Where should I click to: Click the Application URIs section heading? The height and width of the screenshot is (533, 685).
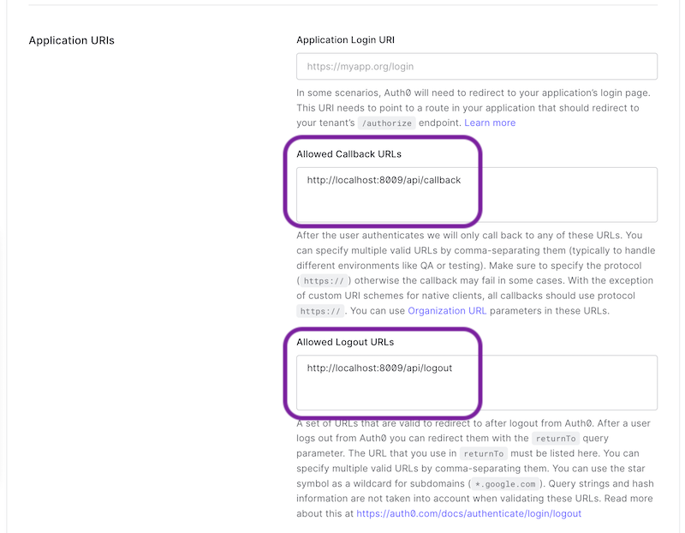coord(72,40)
